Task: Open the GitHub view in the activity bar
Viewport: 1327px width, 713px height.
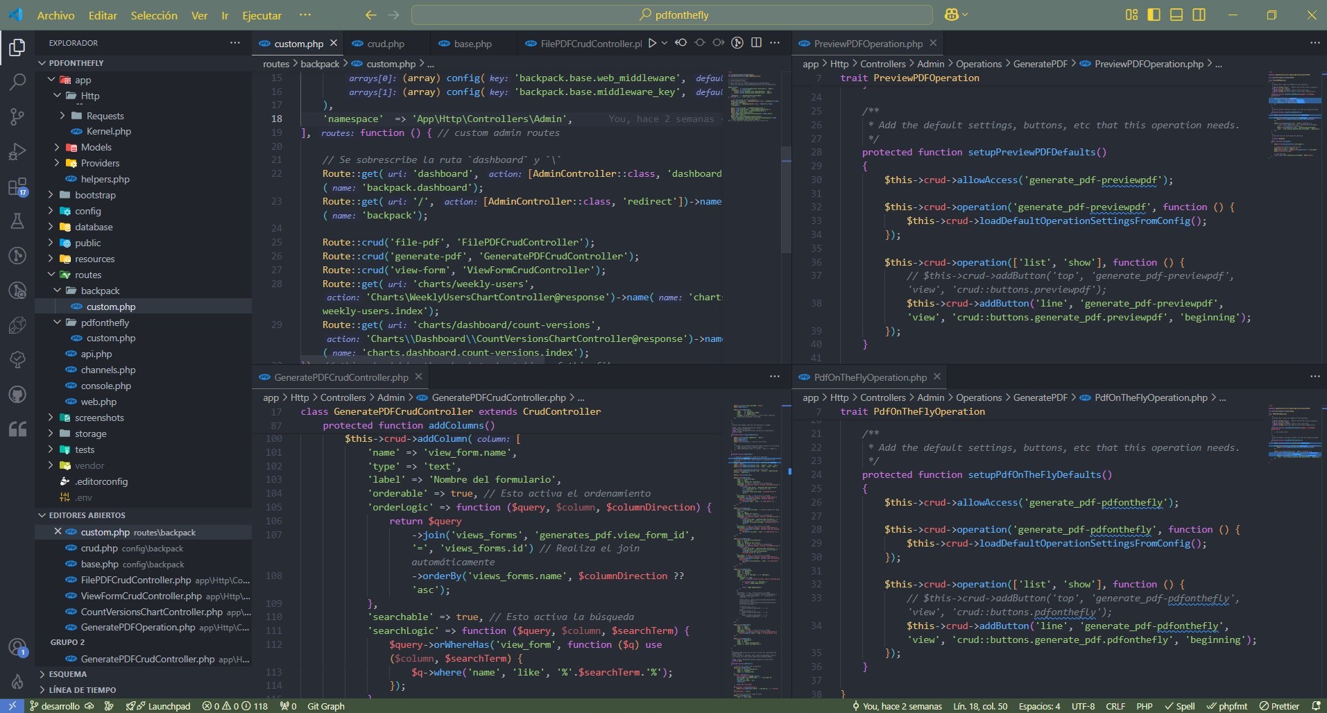Action: click(x=17, y=394)
